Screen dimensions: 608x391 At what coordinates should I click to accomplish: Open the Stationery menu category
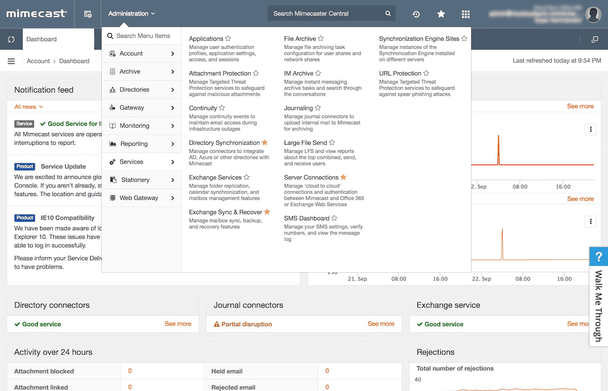point(141,180)
